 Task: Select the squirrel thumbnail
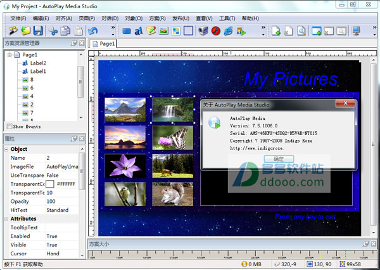[173, 194]
